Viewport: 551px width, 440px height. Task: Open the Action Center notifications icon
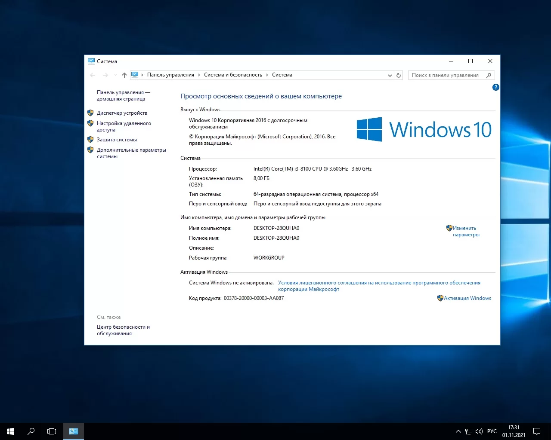click(x=537, y=431)
